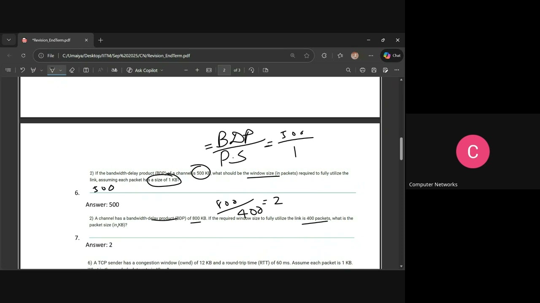Click the browser back arrow

[9, 56]
